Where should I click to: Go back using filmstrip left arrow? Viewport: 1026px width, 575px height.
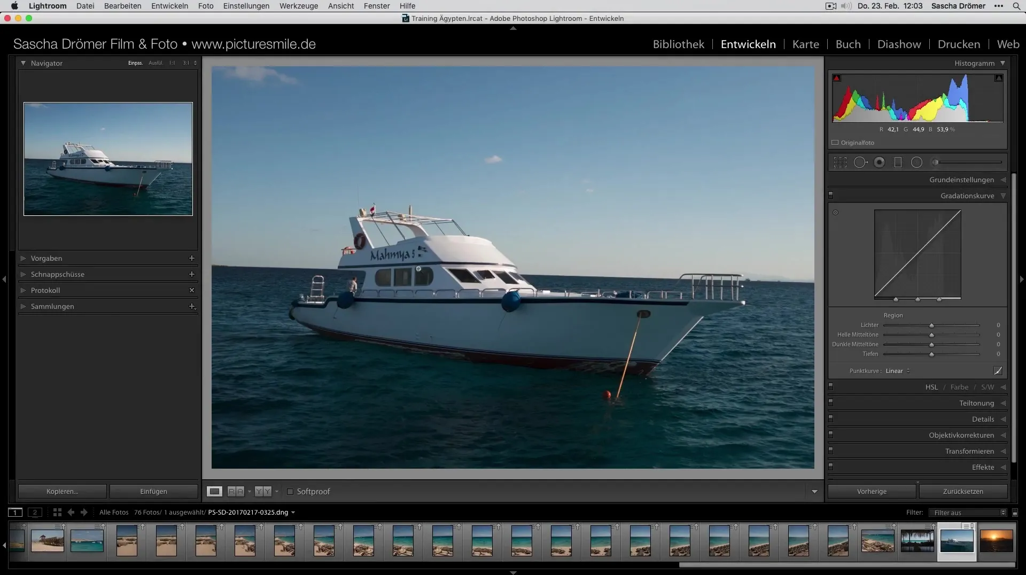tap(71, 512)
